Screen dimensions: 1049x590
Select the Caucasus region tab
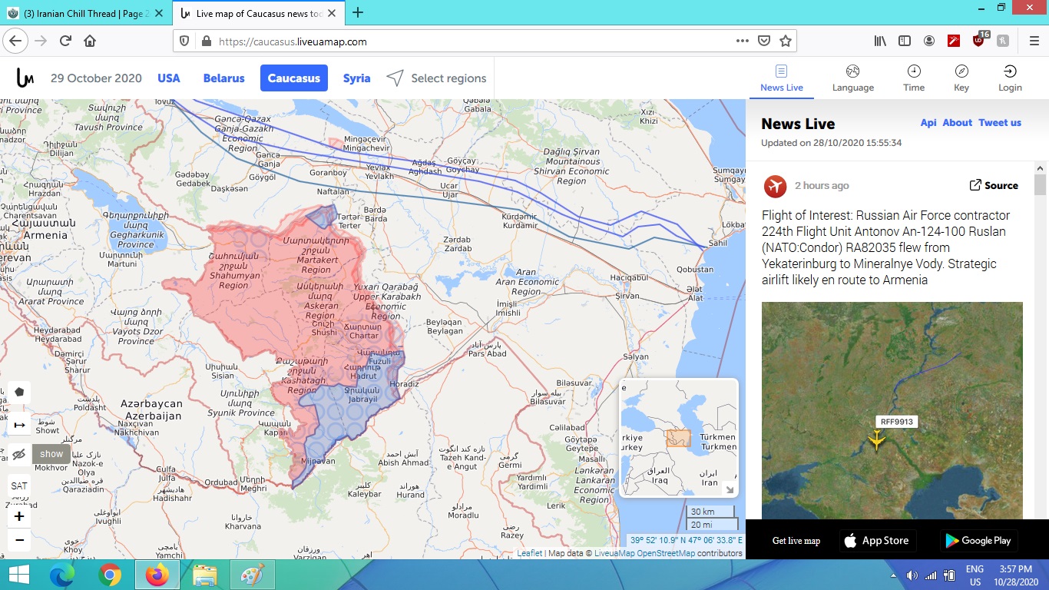tap(294, 78)
